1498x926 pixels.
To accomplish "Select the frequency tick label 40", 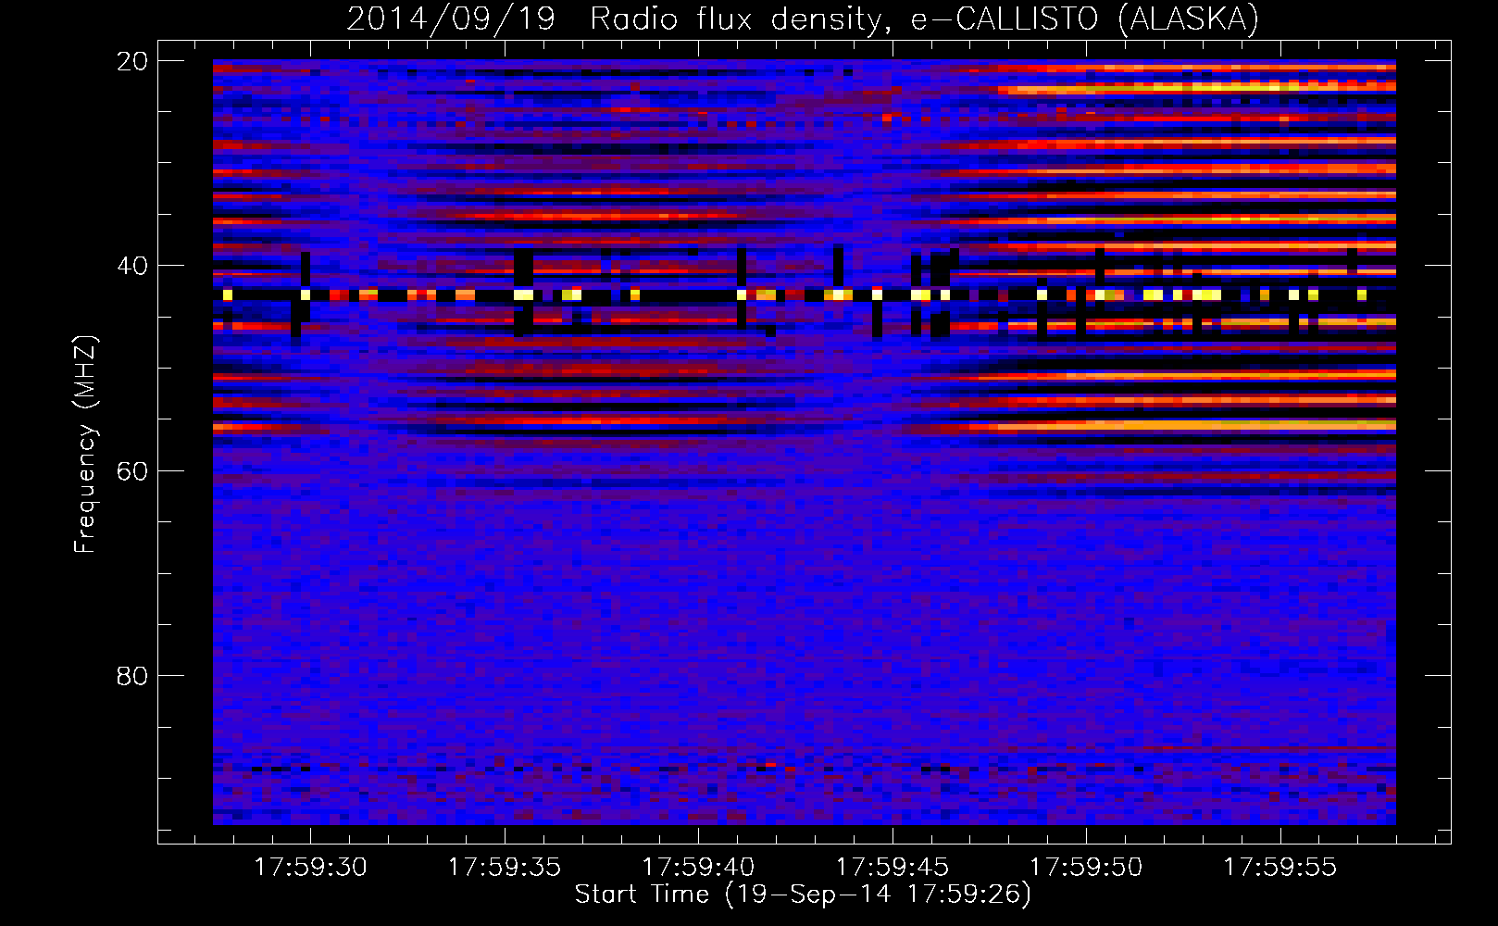I will tap(131, 266).
